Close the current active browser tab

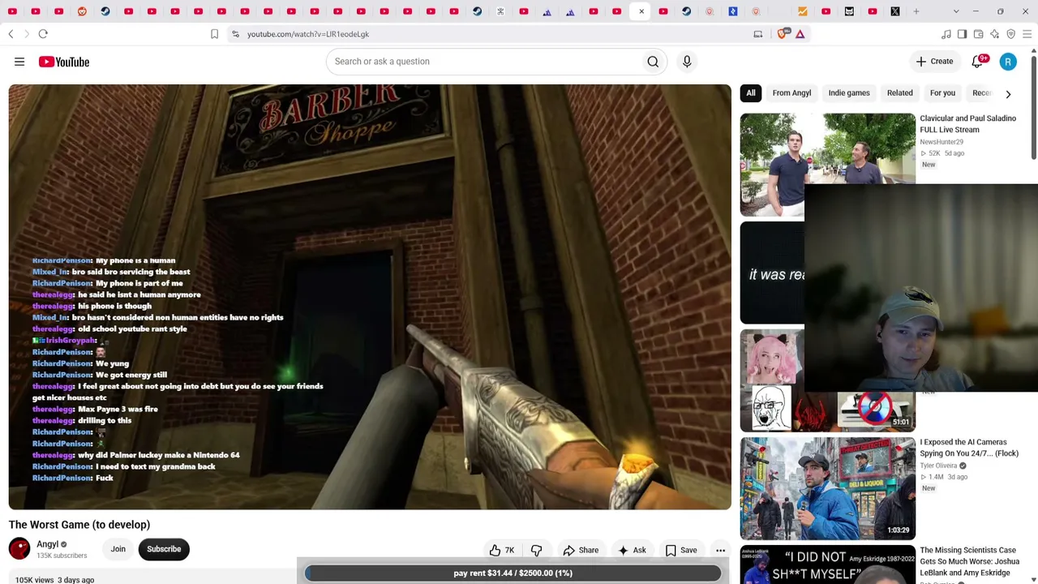pyautogui.click(x=641, y=11)
